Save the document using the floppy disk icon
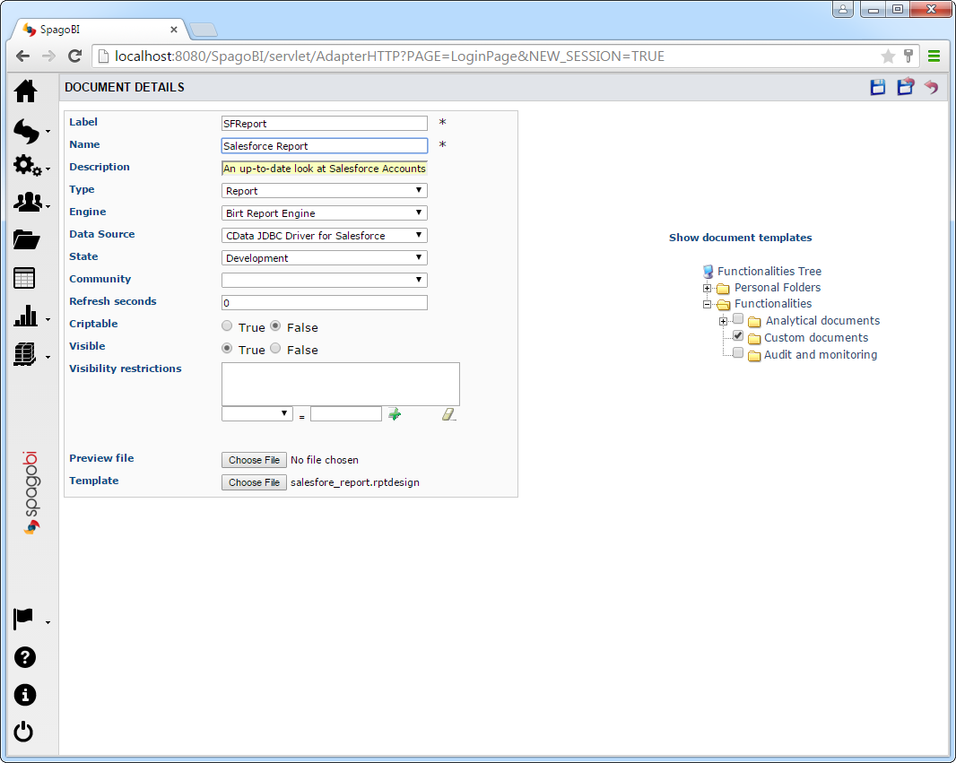 pyautogui.click(x=880, y=87)
